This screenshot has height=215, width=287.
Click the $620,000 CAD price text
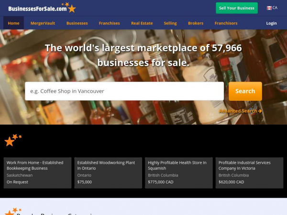[231, 182]
